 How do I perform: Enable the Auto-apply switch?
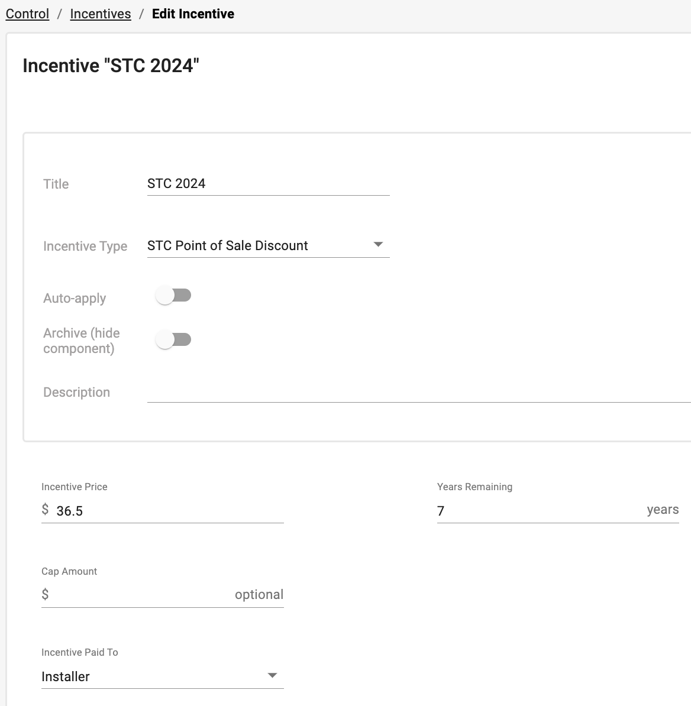click(173, 296)
